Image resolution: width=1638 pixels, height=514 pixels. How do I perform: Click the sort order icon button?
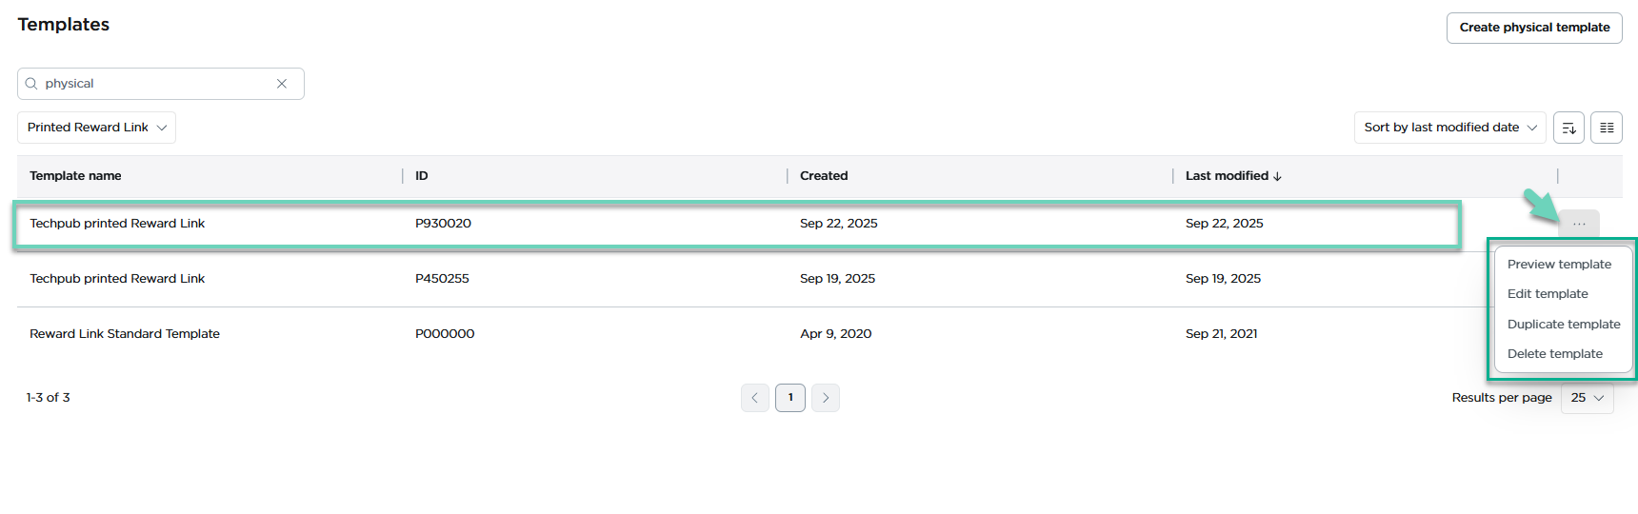(x=1568, y=128)
